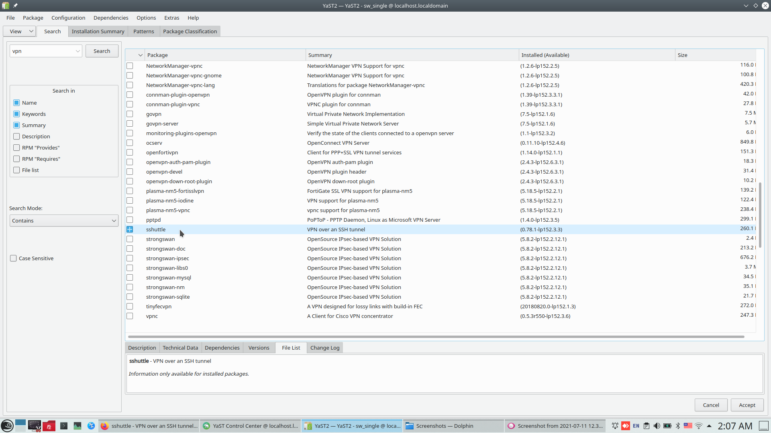Open the terminal launcher in taskbar
771x433 pixels.
pyautogui.click(x=64, y=426)
